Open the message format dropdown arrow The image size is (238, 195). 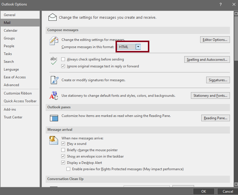coord(138,47)
